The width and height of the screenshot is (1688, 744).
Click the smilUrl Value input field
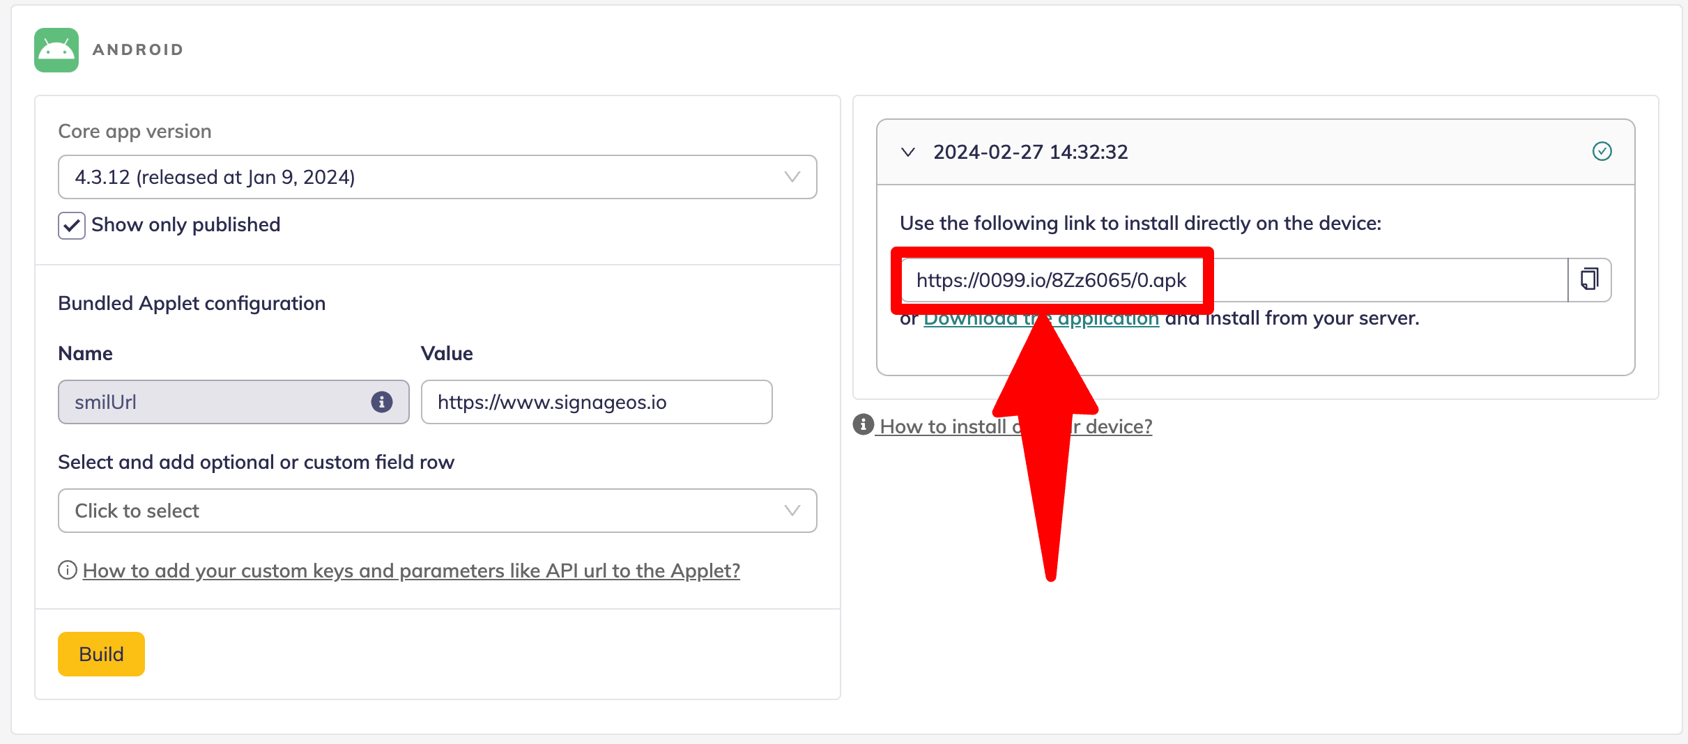[596, 402]
